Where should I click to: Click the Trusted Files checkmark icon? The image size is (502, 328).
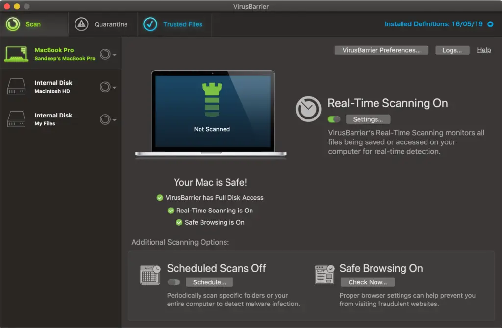pos(150,24)
